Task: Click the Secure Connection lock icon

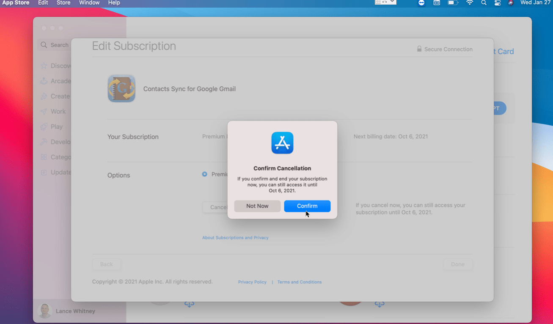Action: 419,49
